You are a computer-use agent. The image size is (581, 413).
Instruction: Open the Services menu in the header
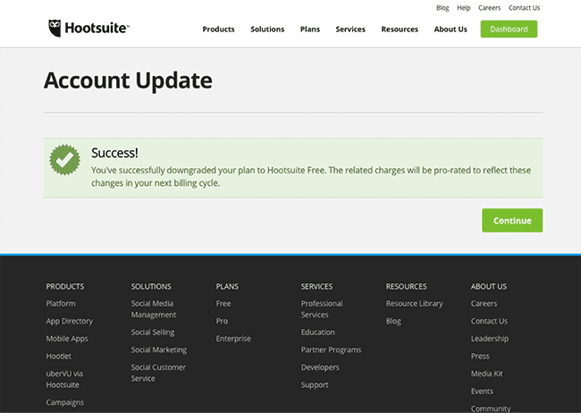(x=350, y=29)
